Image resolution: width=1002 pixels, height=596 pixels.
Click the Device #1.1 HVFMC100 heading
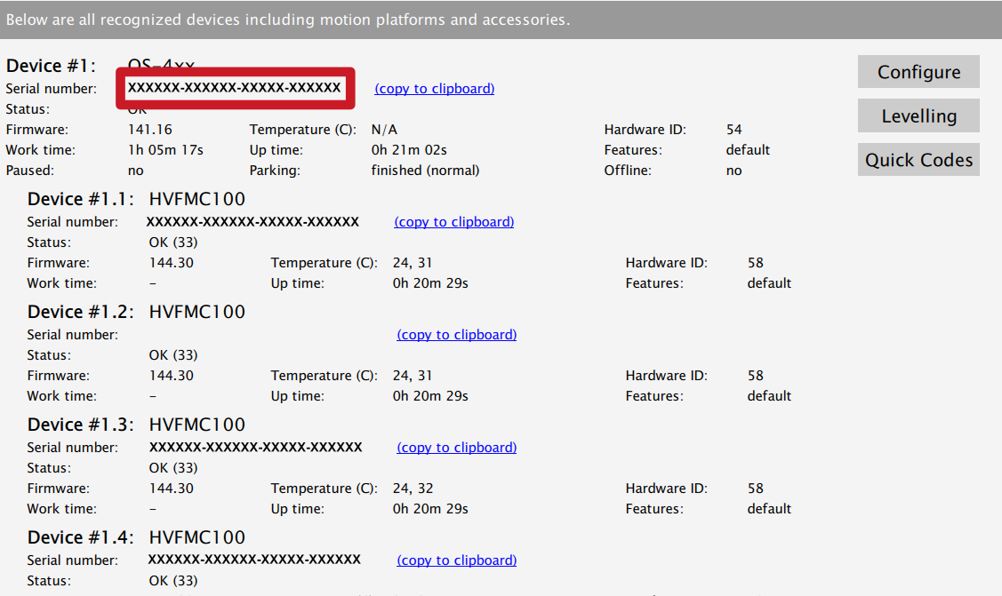(x=136, y=199)
